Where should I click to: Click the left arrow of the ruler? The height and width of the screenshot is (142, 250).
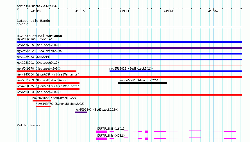17,9
